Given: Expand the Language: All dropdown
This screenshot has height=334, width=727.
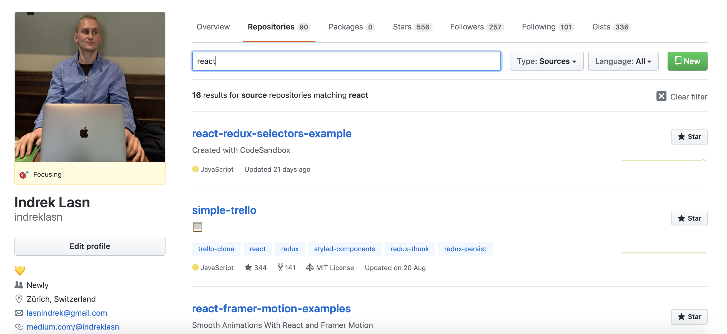Looking at the screenshot, I should click(x=623, y=61).
